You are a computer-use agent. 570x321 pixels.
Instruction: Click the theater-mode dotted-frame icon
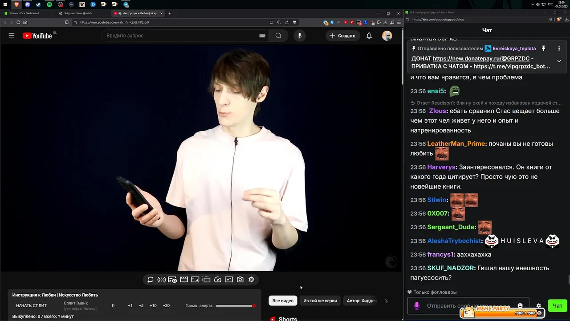(206, 280)
